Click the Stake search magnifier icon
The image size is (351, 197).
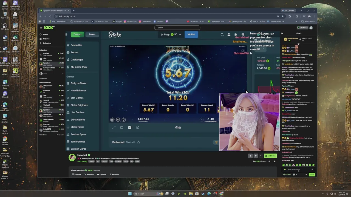(x=222, y=34)
